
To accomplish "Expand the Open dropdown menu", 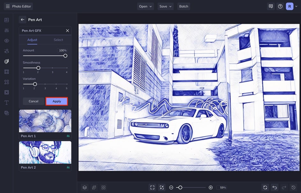I will (145, 6).
